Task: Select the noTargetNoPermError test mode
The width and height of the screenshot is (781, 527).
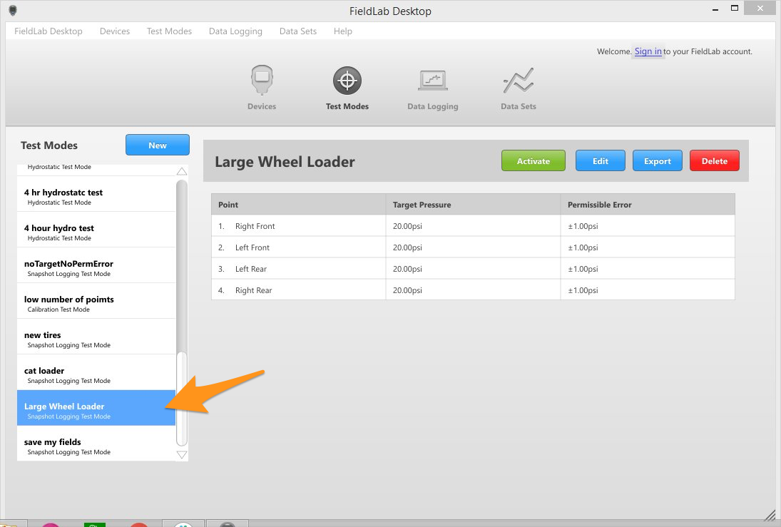Action: [96, 265]
